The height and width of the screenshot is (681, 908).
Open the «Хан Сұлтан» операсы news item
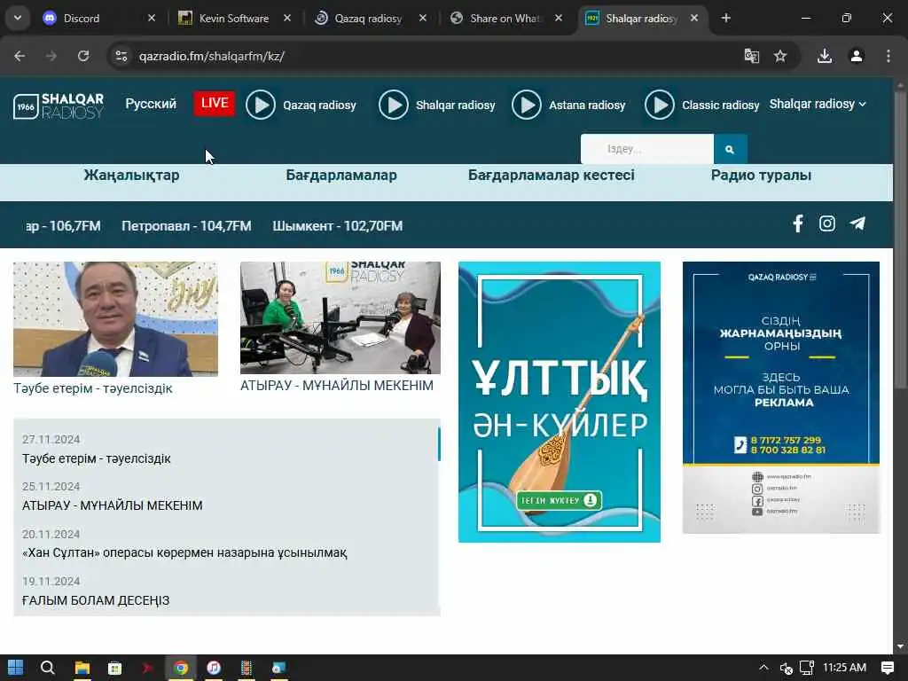[184, 553]
